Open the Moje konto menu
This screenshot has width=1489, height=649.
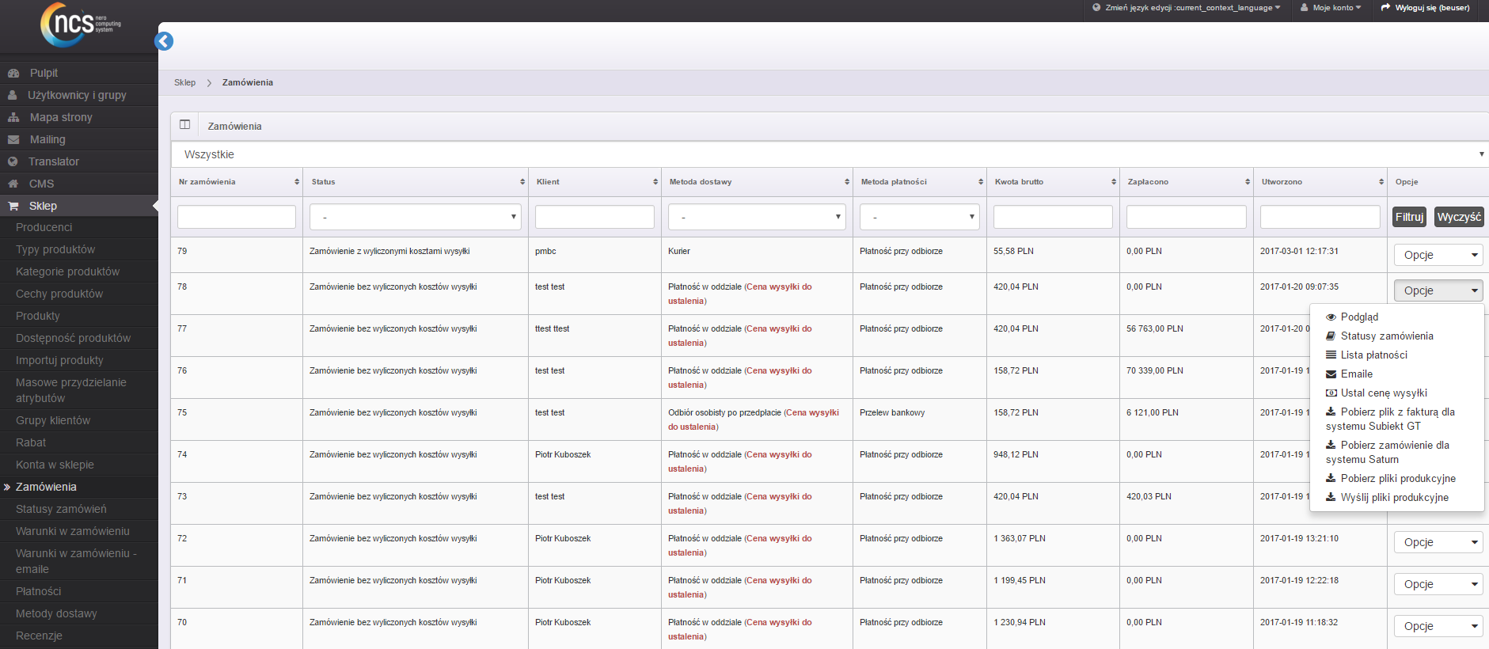click(x=1331, y=8)
